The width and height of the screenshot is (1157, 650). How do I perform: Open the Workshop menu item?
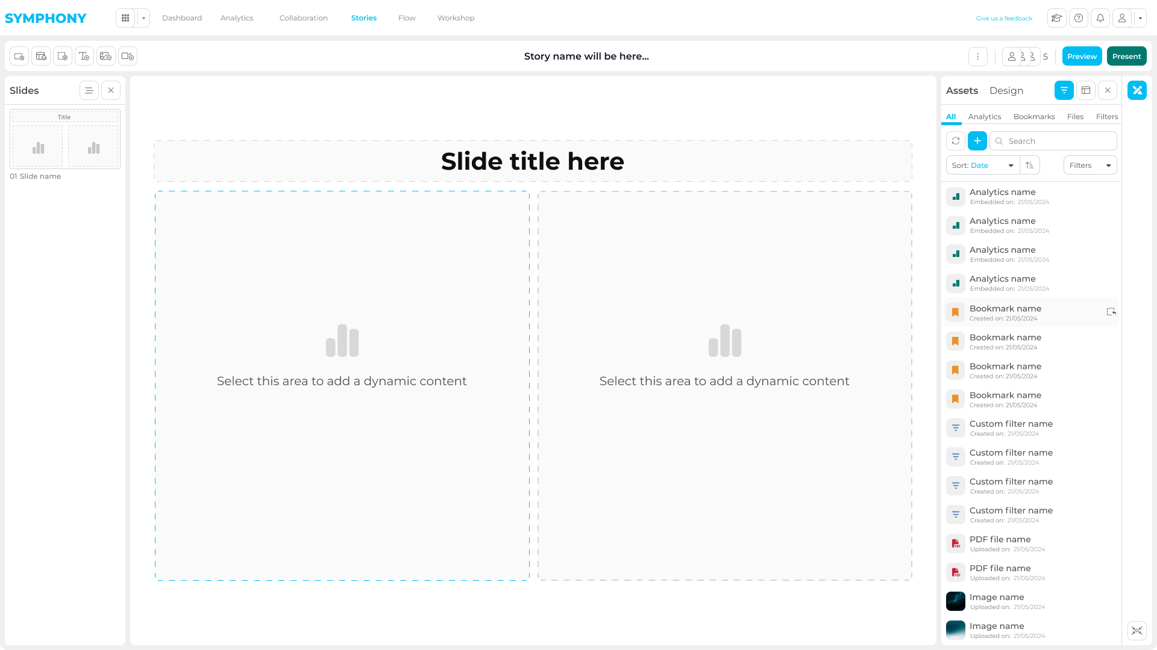(456, 18)
